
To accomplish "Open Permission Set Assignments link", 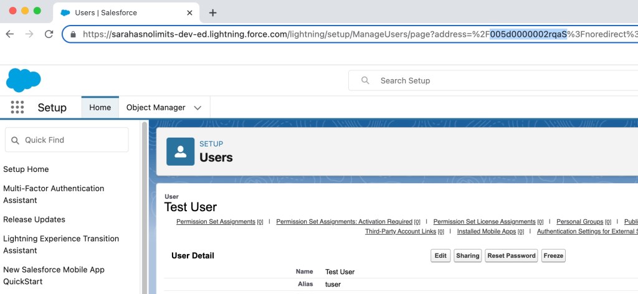I will [x=216, y=222].
